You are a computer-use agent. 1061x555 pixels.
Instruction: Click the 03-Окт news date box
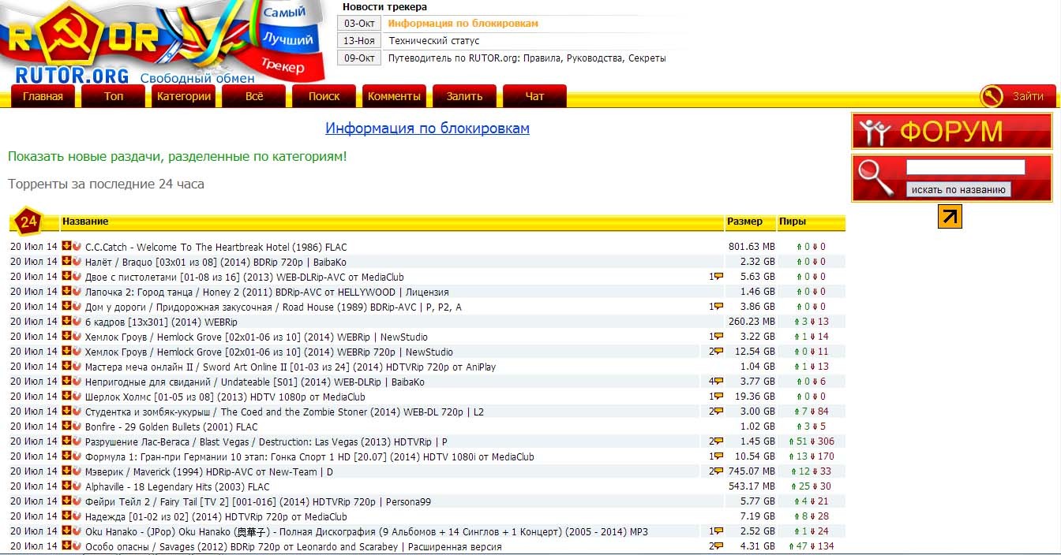click(x=360, y=24)
